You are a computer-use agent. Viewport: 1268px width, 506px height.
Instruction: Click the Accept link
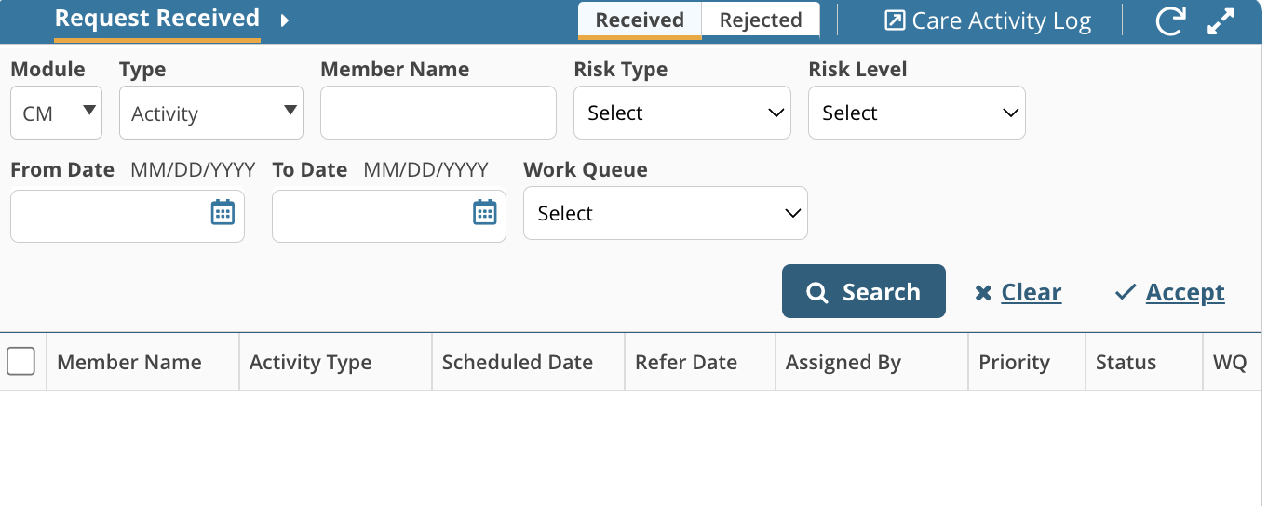[x=1185, y=293]
